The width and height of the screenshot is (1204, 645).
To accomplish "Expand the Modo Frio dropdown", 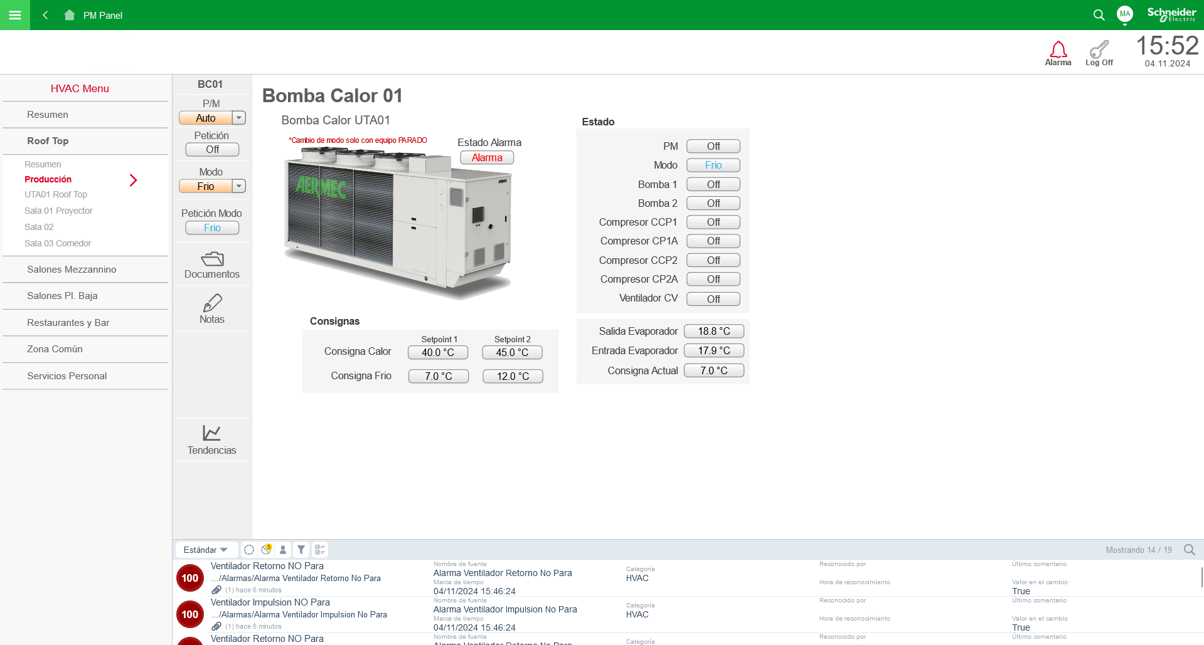I will tap(238, 186).
